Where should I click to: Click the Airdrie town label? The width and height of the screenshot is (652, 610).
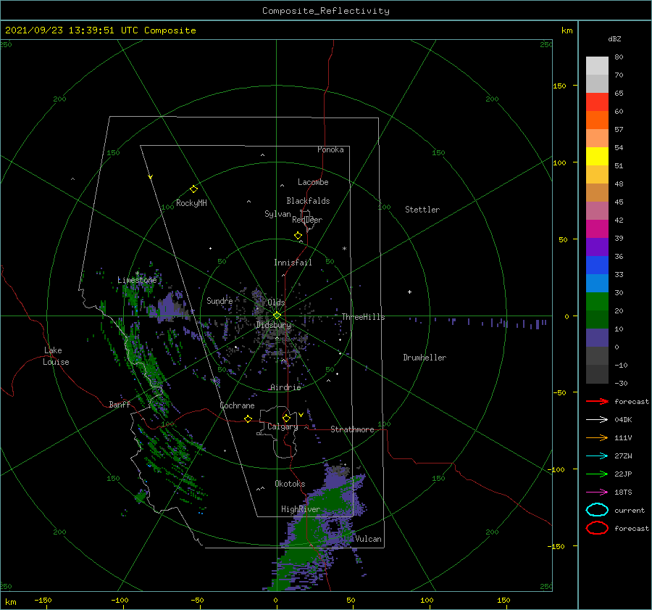[285, 387]
